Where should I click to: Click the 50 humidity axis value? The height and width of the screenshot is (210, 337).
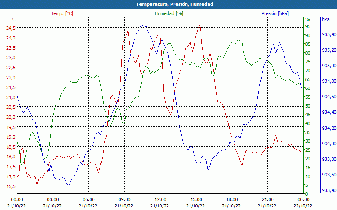pyautogui.click(x=308, y=106)
